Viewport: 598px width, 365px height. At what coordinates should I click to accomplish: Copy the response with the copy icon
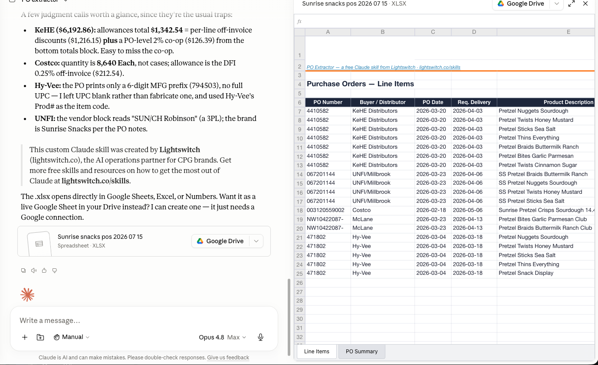(23, 270)
